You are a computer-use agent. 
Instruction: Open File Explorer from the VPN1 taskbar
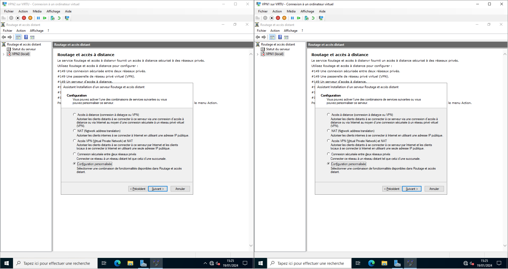tap(384, 263)
